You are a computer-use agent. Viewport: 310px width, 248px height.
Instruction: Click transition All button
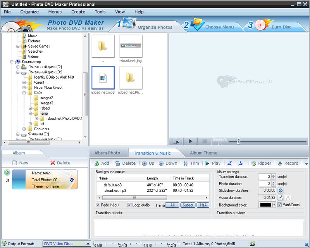tap(172, 205)
